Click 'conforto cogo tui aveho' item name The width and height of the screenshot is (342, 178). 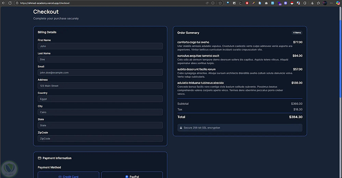(x=193, y=42)
